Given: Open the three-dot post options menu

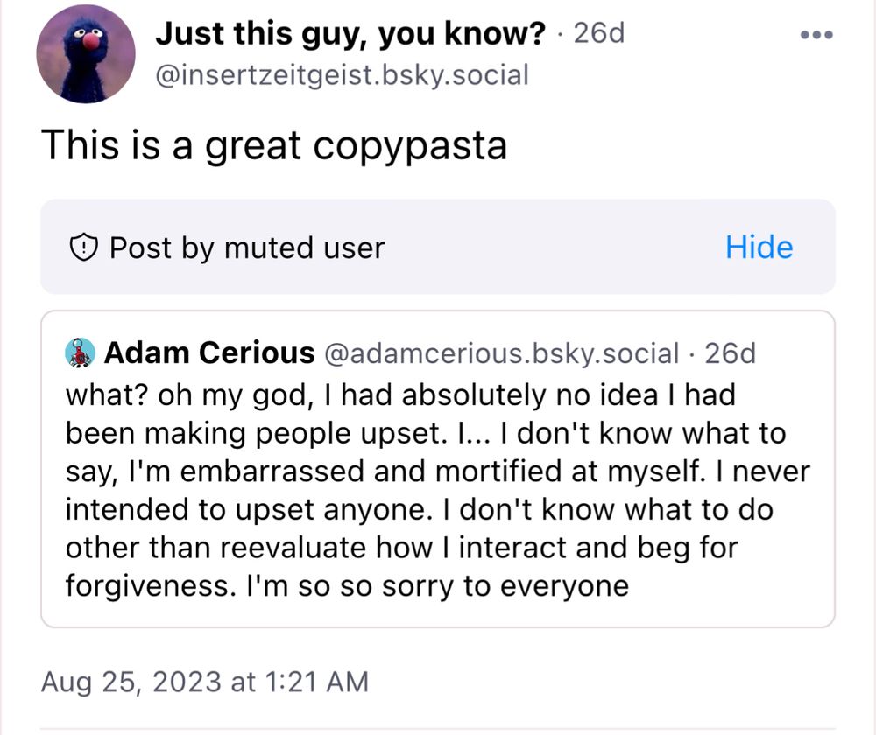Looking at the screenshot, I should click(x=816, y=34).
